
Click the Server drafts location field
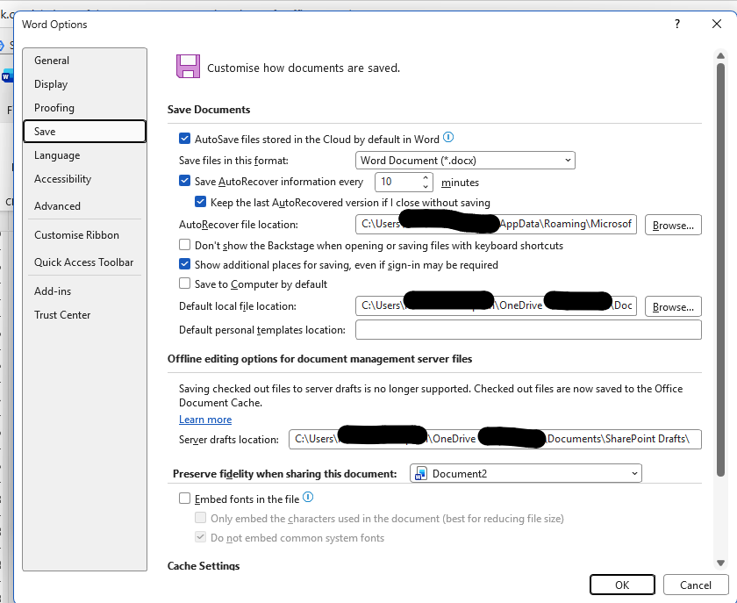[495, 439]
